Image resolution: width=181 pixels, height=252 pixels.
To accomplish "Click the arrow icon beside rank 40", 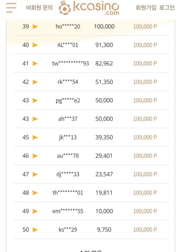I will [x=35, y=45].
